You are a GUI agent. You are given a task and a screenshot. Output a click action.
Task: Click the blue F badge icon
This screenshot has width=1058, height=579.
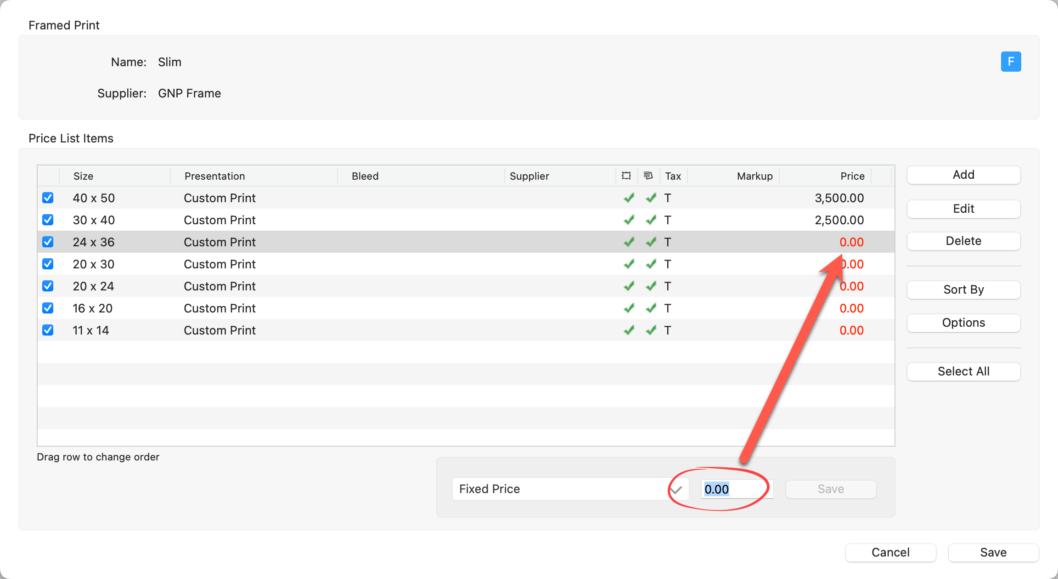[x=1011, y=62]
